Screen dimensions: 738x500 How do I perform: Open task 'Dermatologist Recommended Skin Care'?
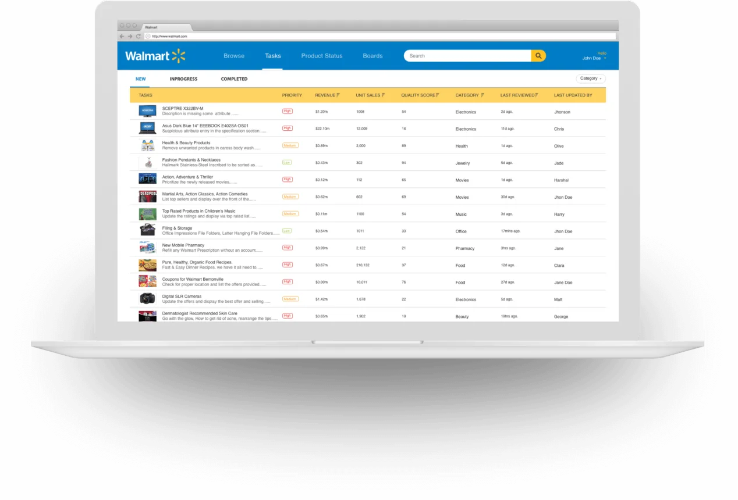tap(200, 313)
